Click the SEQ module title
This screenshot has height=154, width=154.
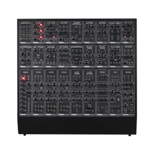pos(25,72)
